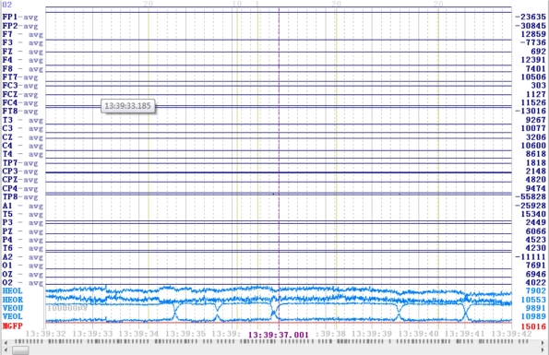Select the O2 - avg channel label
Image resolution: width=549 pixels, height=355 pixels.
click(23, 282)
